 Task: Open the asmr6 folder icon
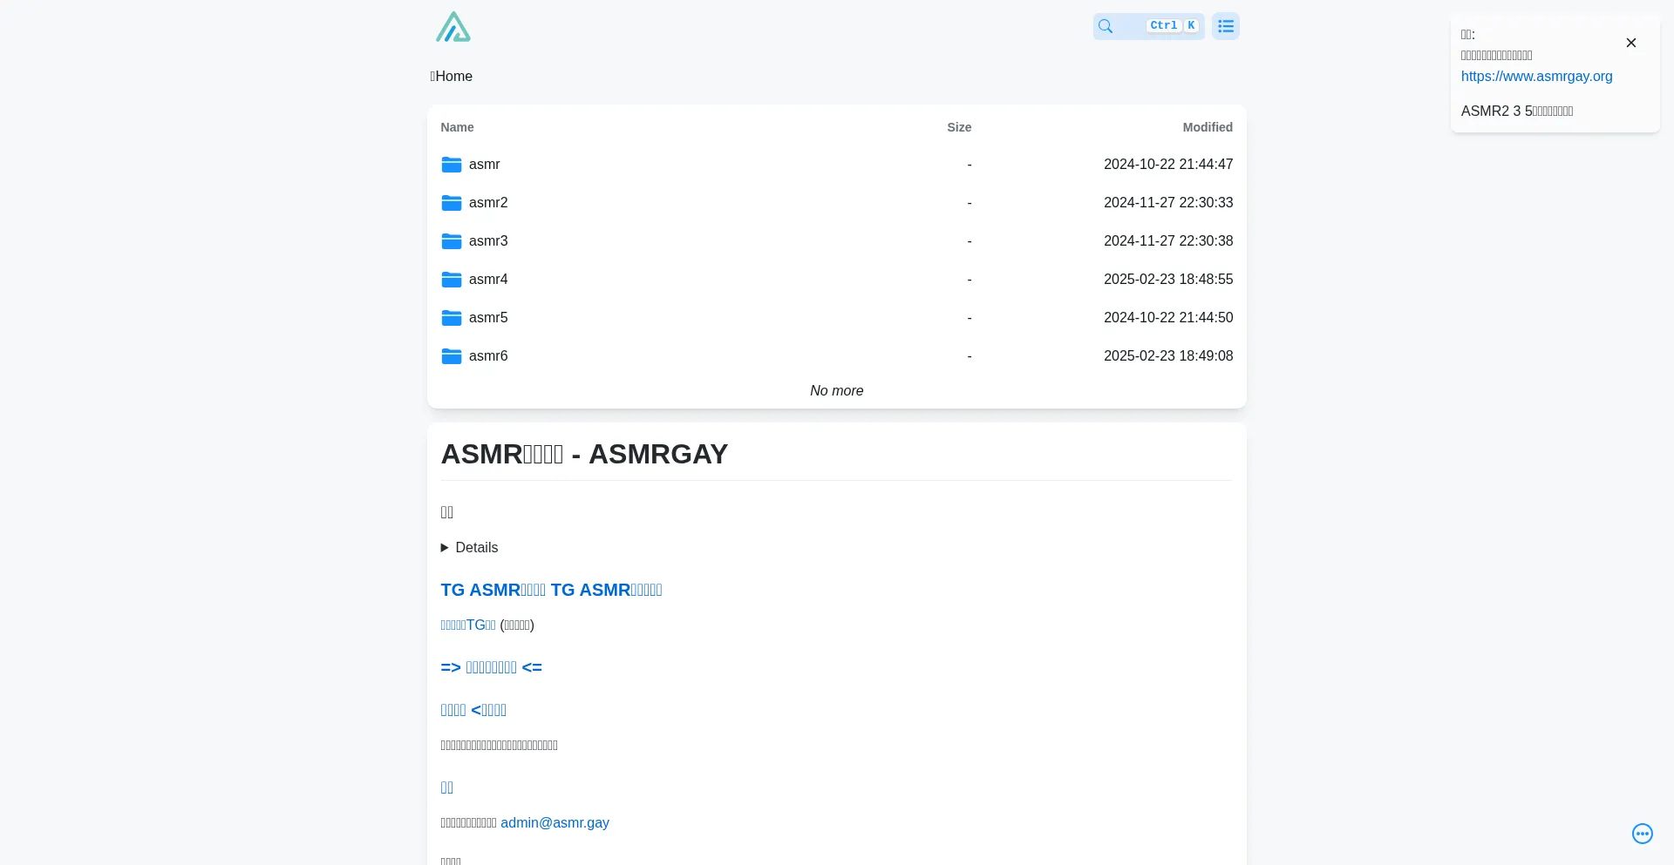(451, 356)
